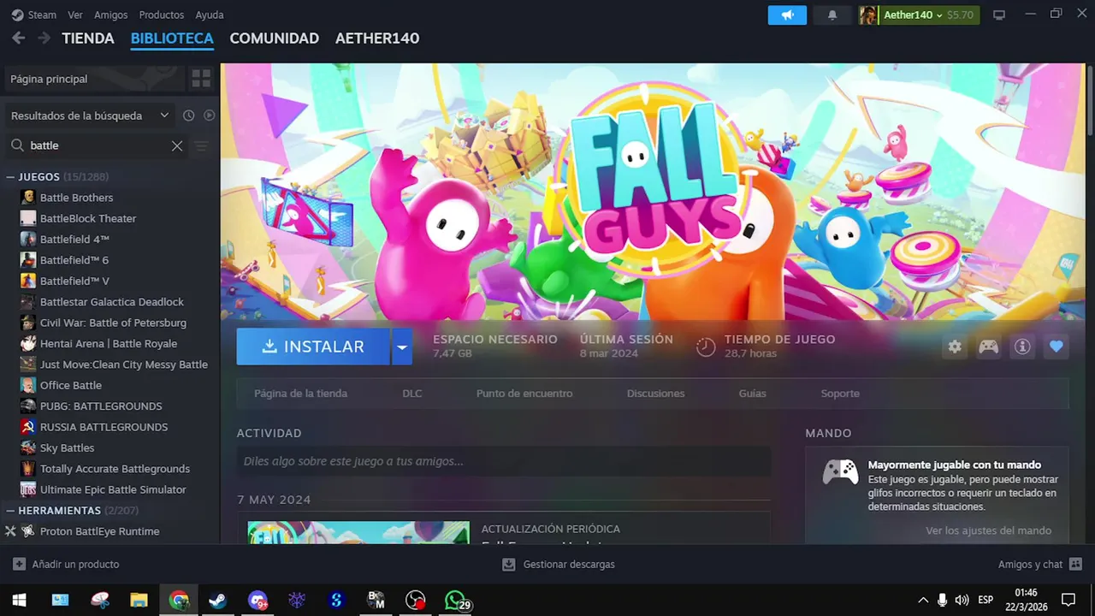Select BattleBlock Theater in the list
Image resolution: width=1095 pixels, height=616 pixels.
click(x=88, y=218)
